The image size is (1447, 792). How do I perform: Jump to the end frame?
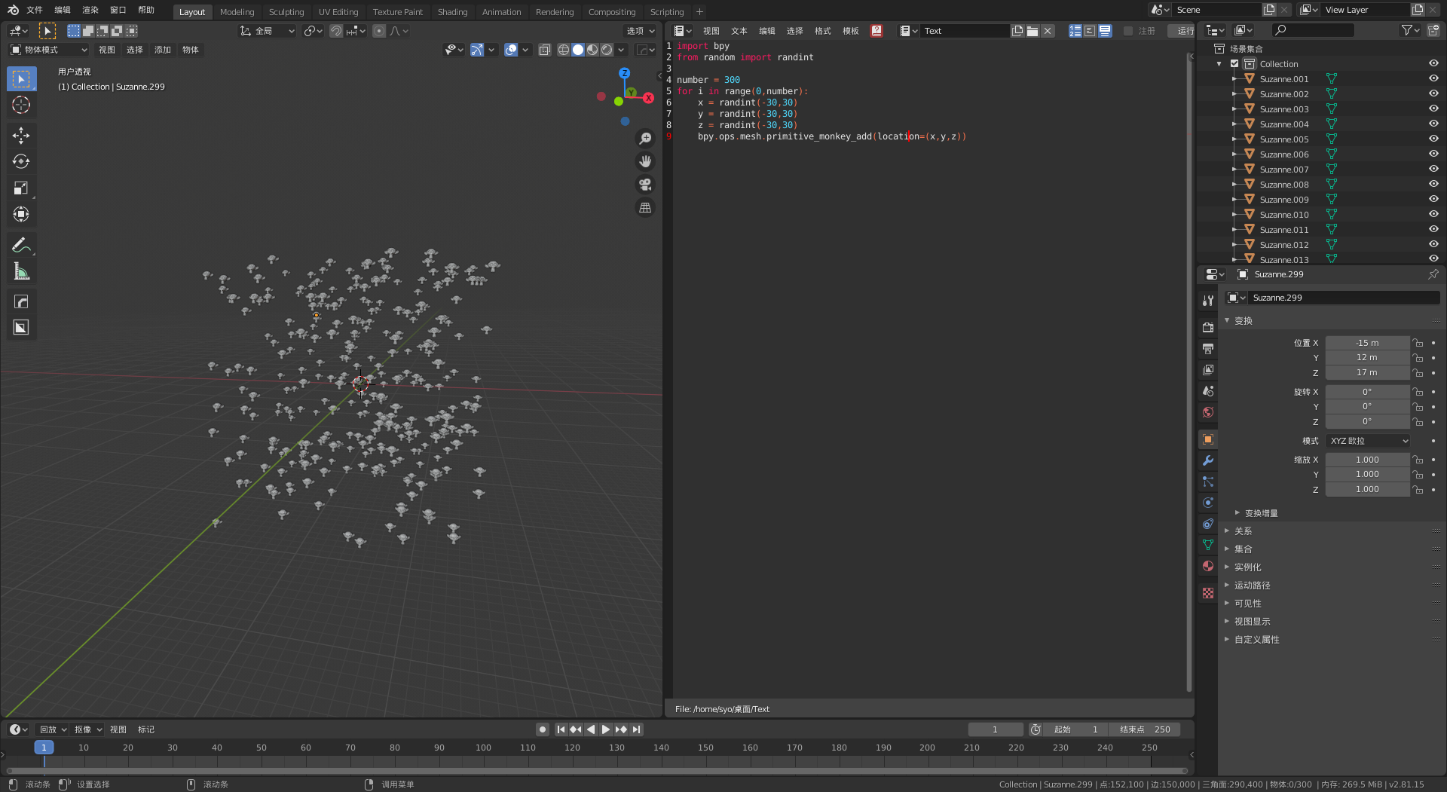tap(637, 729)
